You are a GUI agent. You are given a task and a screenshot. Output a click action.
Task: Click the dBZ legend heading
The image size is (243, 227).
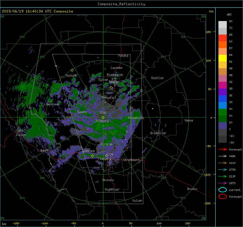pos(229,14)
